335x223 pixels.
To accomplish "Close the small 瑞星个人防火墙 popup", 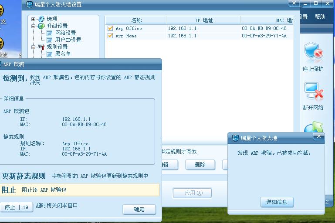I will pos(319,136).
